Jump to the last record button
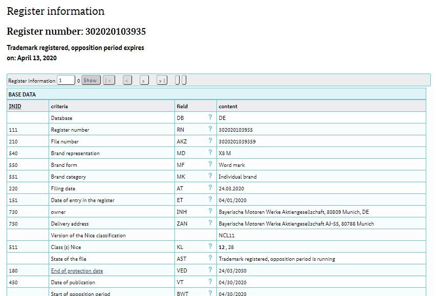 tap(162, 80)
